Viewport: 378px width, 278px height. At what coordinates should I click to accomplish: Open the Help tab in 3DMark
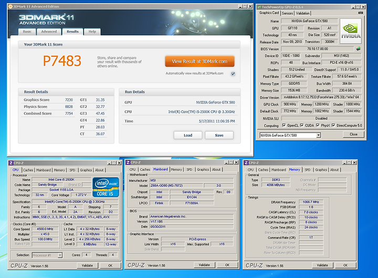[x=92, y=32]
